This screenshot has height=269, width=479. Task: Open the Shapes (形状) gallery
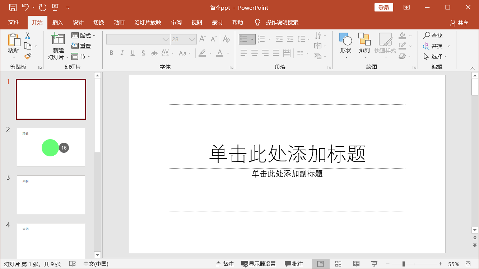pyautogui.click(x=346, y=46)
